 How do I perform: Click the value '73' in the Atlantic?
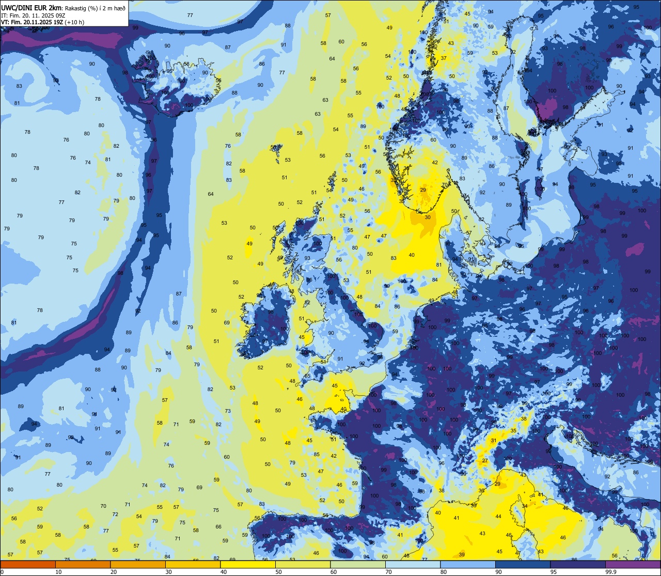pos(228,411)
